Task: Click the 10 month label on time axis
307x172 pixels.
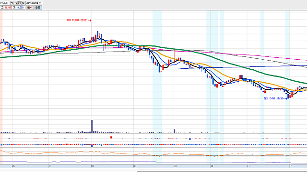Action: click(212, 166)
